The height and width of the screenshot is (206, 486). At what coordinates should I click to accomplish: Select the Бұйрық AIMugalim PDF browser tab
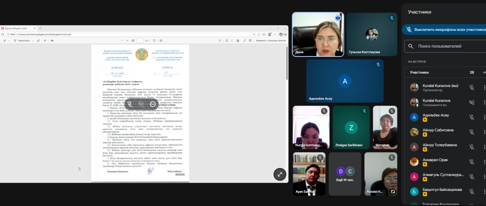(x=17, y=28)
